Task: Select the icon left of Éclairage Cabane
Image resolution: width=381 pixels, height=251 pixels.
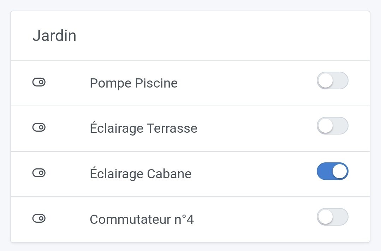Action: pyautogui.click(x=39, y=173)
